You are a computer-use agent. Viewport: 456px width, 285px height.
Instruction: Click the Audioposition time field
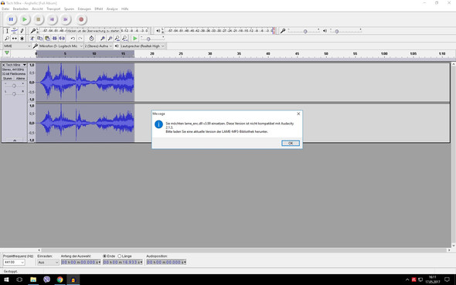[166, 263]
